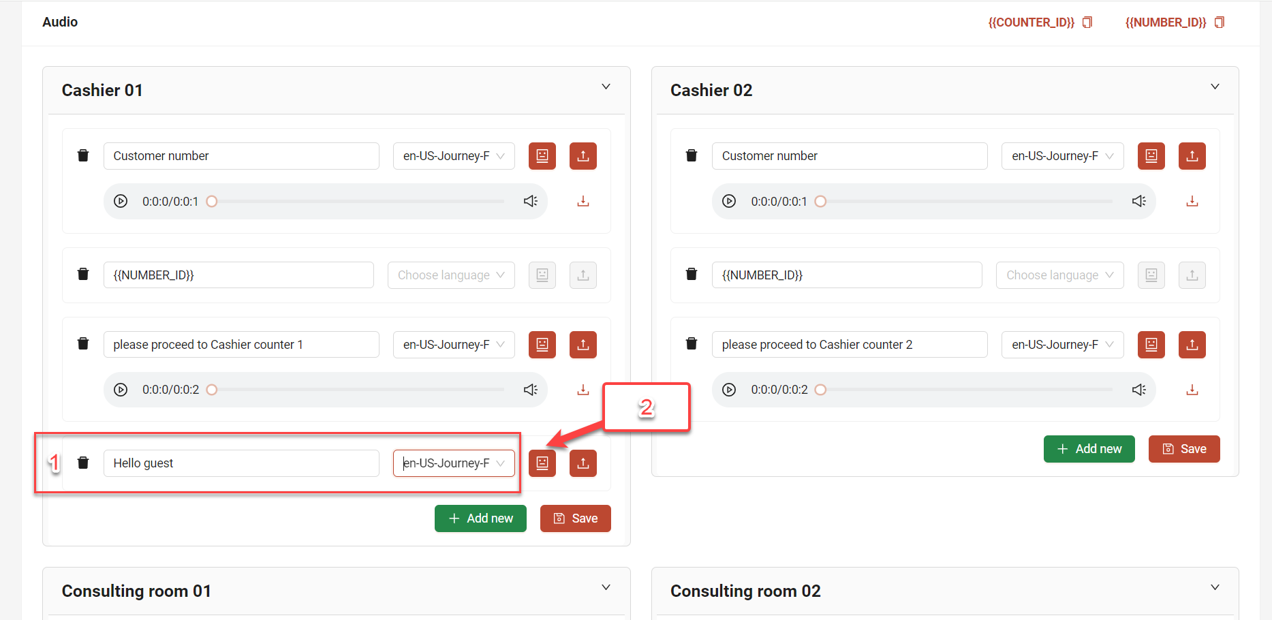Upload audio for Cashier 01 Customer number

coord(583,156)
